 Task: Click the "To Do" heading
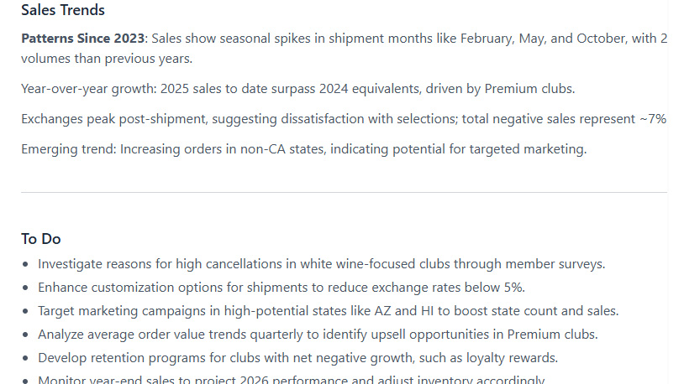[41, 239]
